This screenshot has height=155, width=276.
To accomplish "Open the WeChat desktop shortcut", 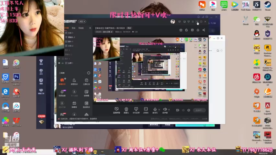I will (257, 20).
